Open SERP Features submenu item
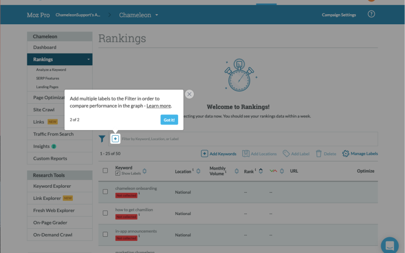The image size is (405, 253). 48,78
